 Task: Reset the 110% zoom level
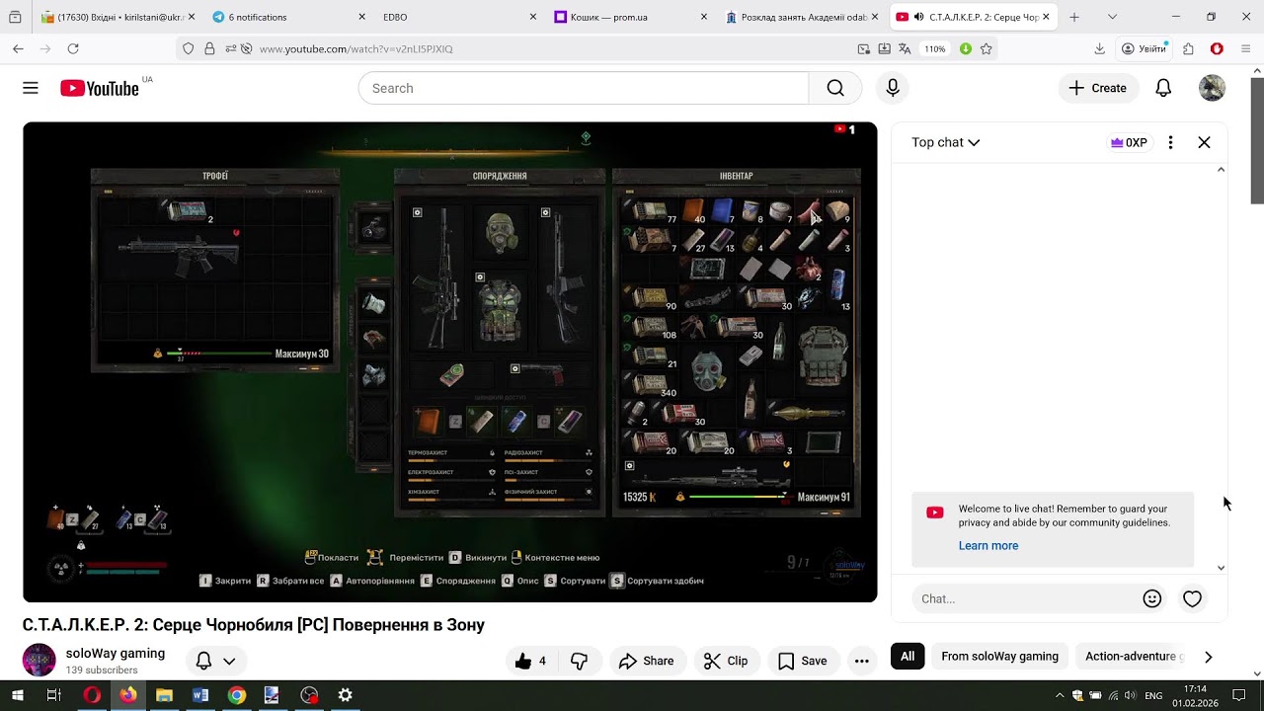click(x=934, y=48)
